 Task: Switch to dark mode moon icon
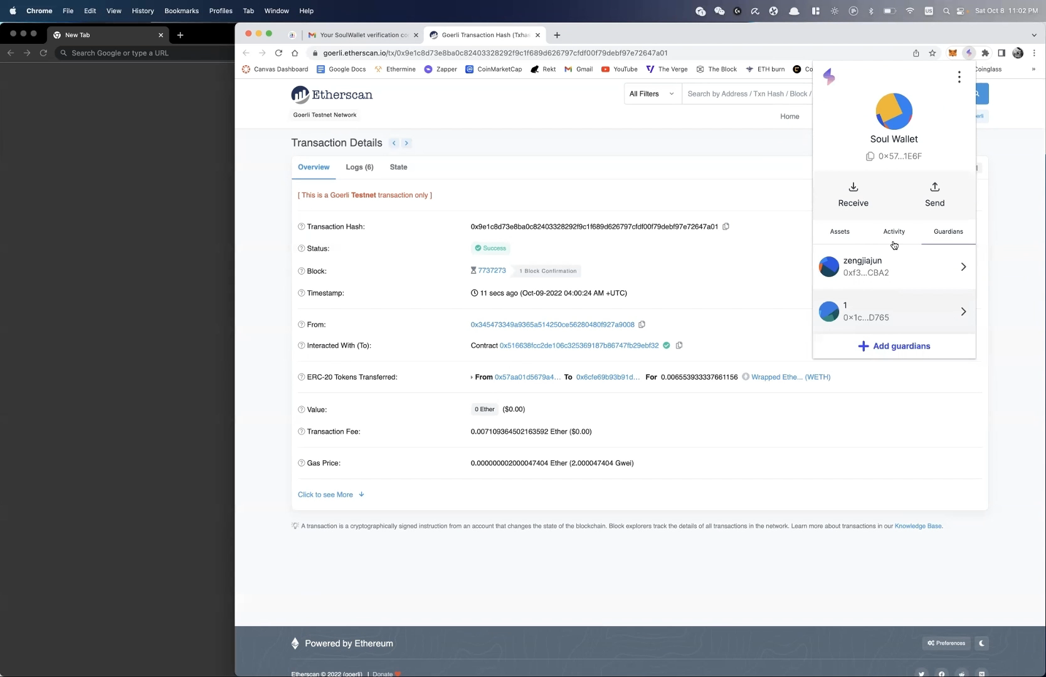pos(982,643)
